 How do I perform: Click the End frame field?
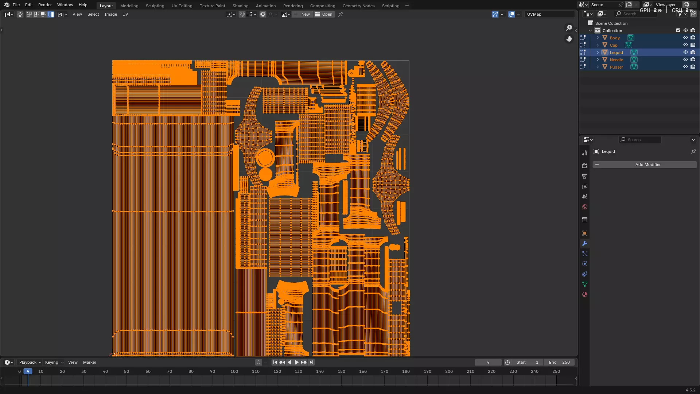[559, 362]
